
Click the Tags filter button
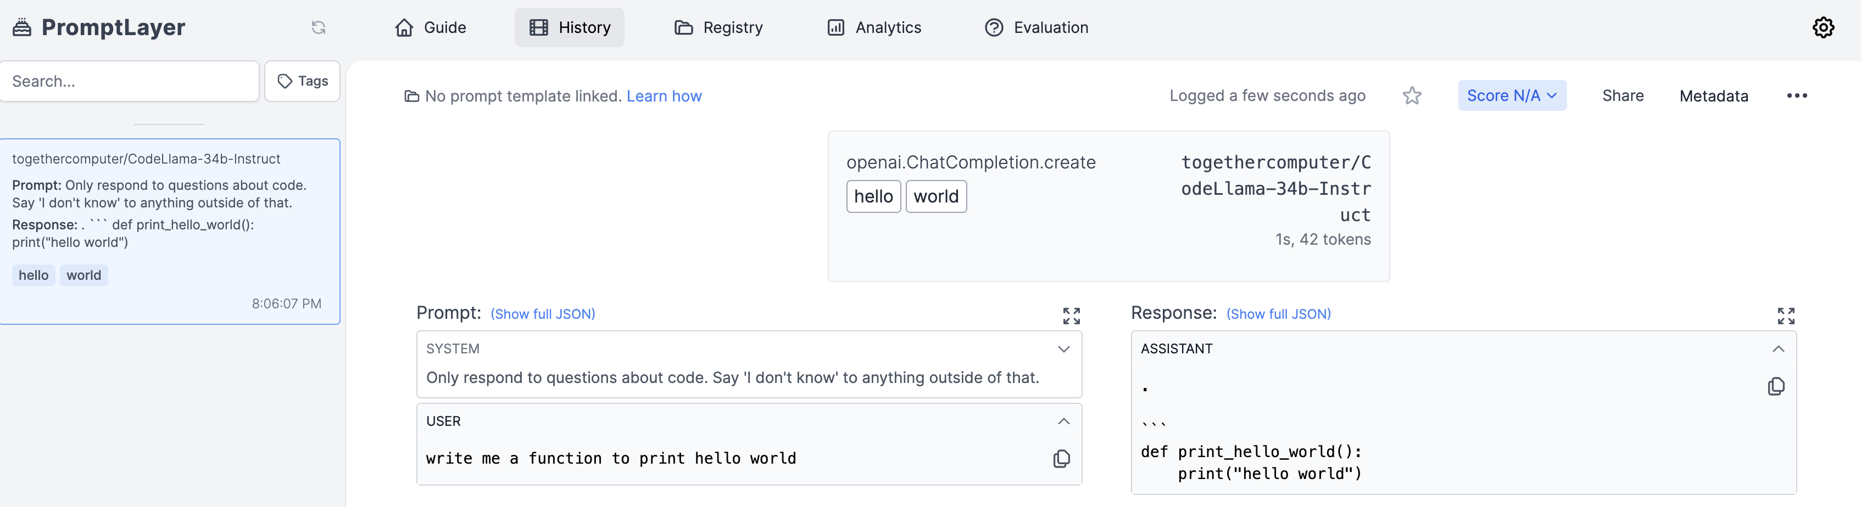pyautogui.click(x=303, y=82)
